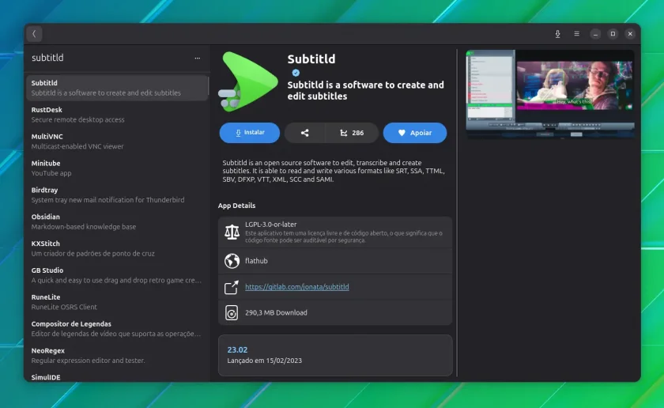Select Compositor de Legendas result
Image resolution: width=664 pixels, height=408 pixels.
point(117,328)
